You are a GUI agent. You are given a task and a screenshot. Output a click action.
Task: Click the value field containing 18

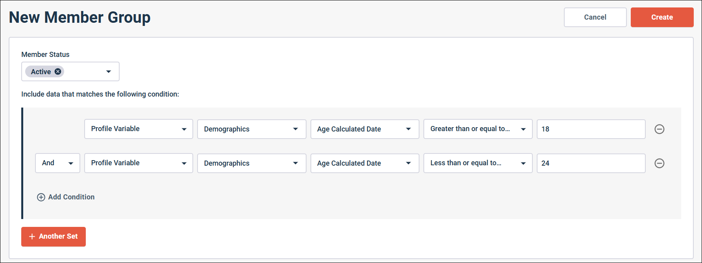pos(591,129)
